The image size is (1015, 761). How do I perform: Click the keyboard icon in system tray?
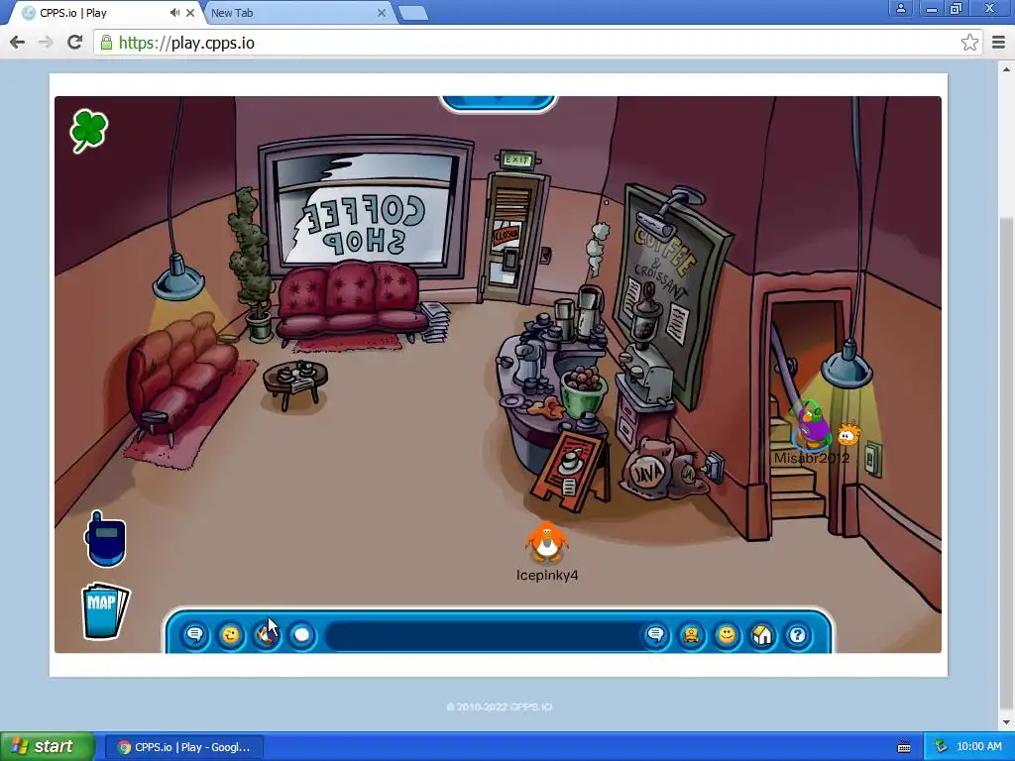[904, 747]
